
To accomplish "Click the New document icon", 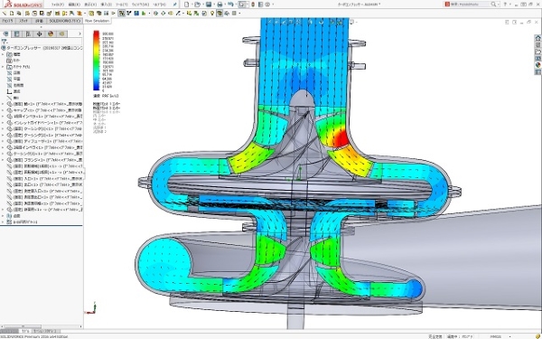I will 187,5.
